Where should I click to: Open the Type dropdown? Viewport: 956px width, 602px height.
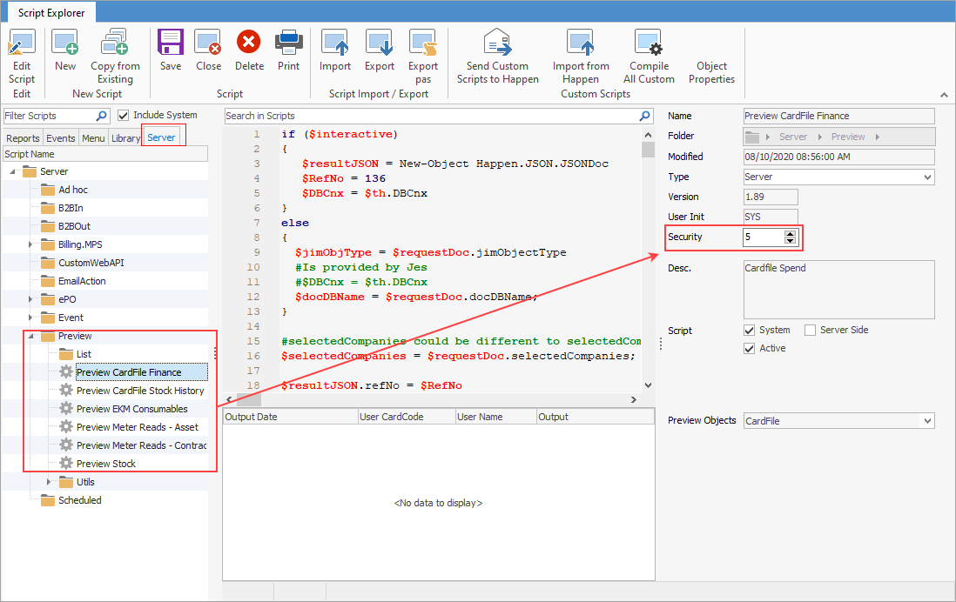point(928,177)
